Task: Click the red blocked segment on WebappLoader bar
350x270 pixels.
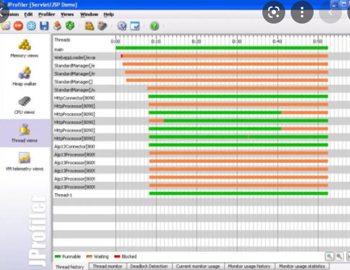Action: pyautogui.click(x=121, y=56)
